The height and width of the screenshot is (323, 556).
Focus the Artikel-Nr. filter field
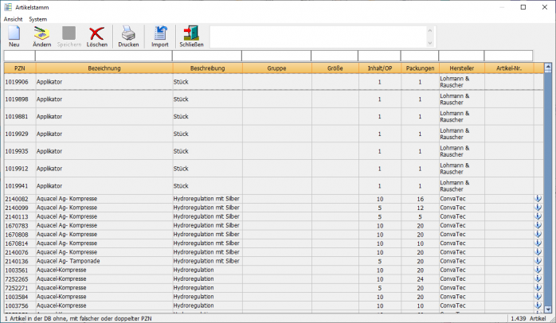[x=508, y=56]
